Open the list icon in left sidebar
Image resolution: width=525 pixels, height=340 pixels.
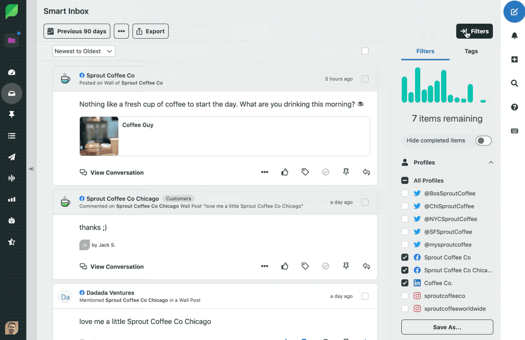[x=11, y=136]
